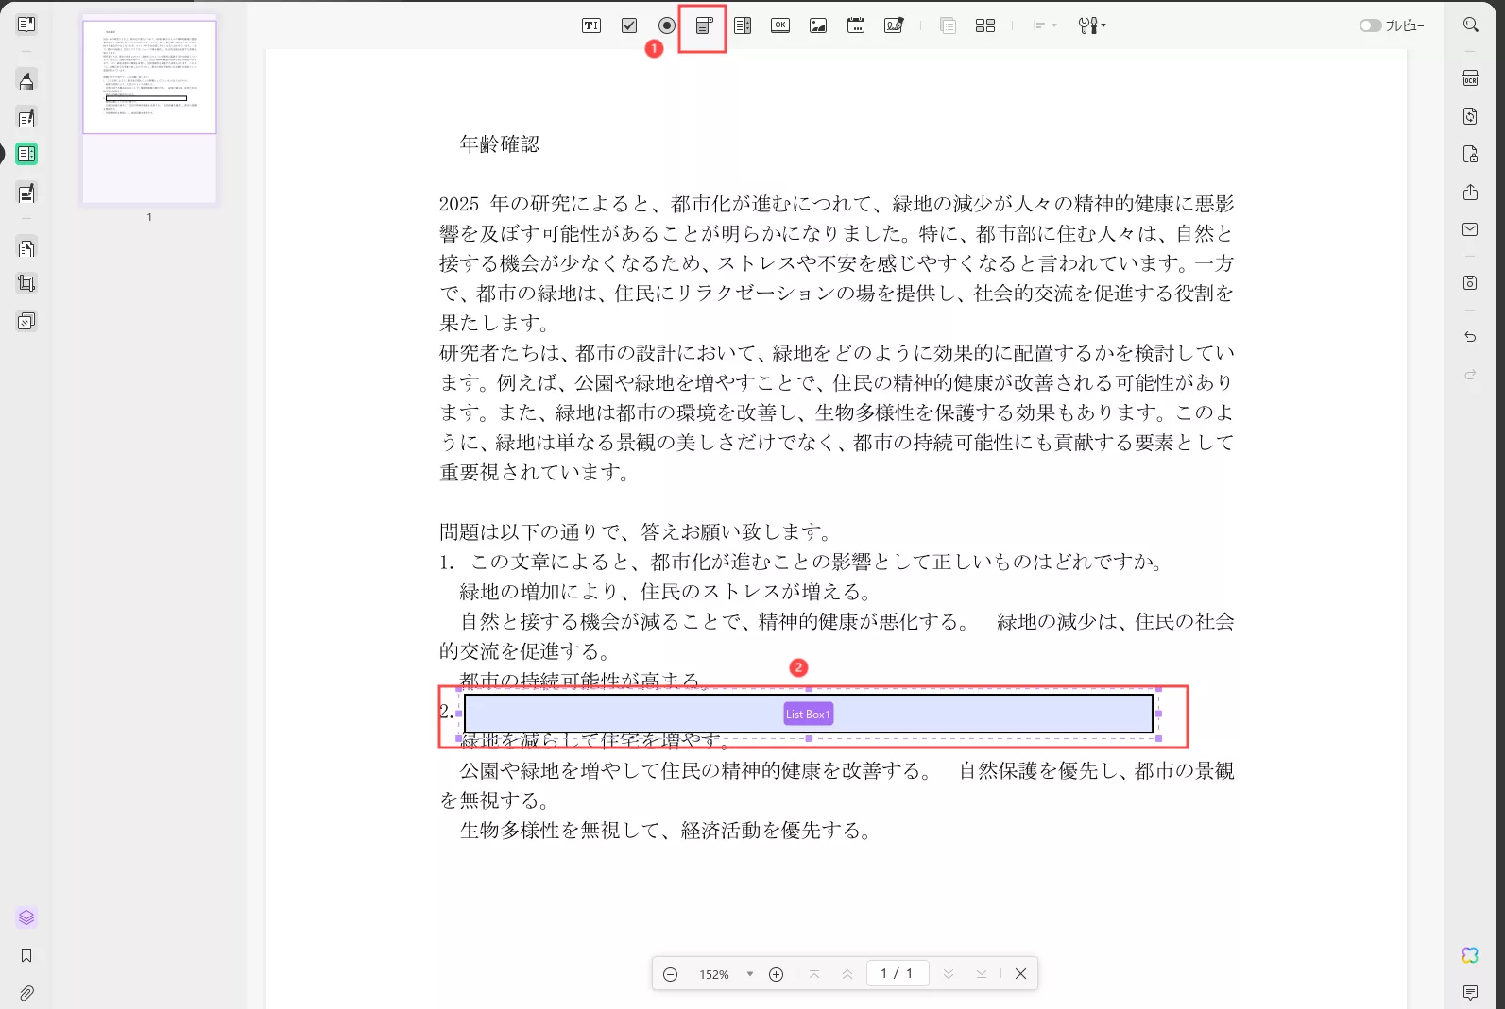The width and height of the screenshot is (1505, 1009).
Task: Toggle the プレビュー preview switch
Action: pyautogui.click(x=1370, y=25)
